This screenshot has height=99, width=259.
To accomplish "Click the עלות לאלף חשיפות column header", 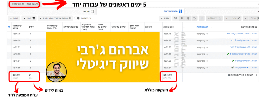I will coord(134,27).
